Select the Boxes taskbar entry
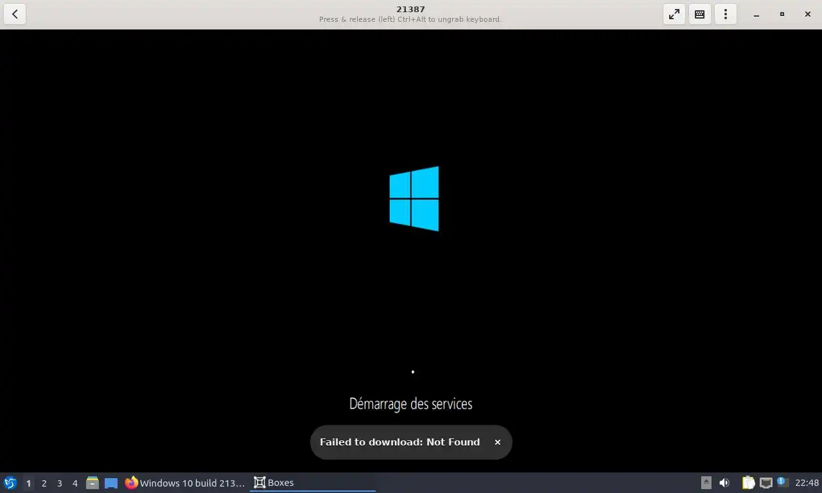The image size is (822, 493). point(313,483)
